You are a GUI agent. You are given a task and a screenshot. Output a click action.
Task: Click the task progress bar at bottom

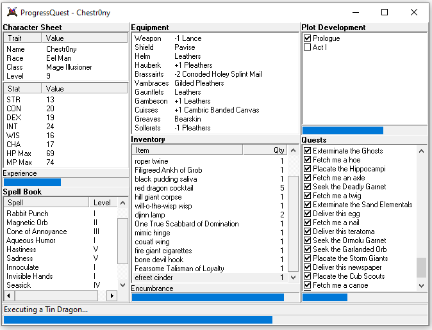pyautogui.click(x=215, y=320)
